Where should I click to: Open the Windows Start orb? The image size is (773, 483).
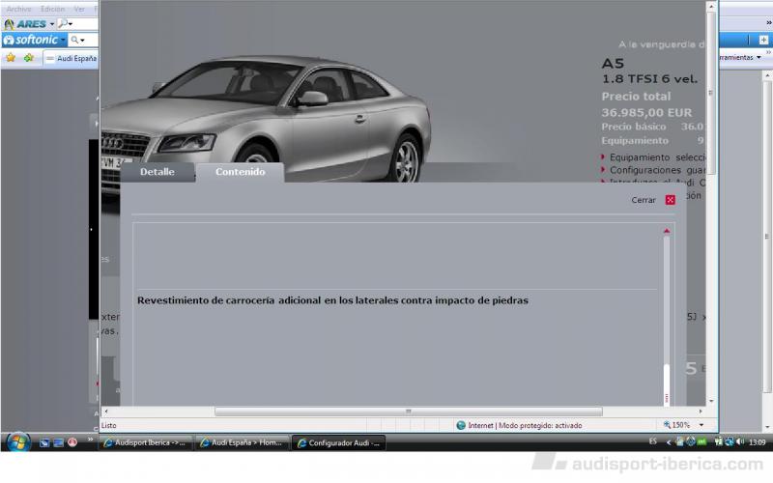17,442
